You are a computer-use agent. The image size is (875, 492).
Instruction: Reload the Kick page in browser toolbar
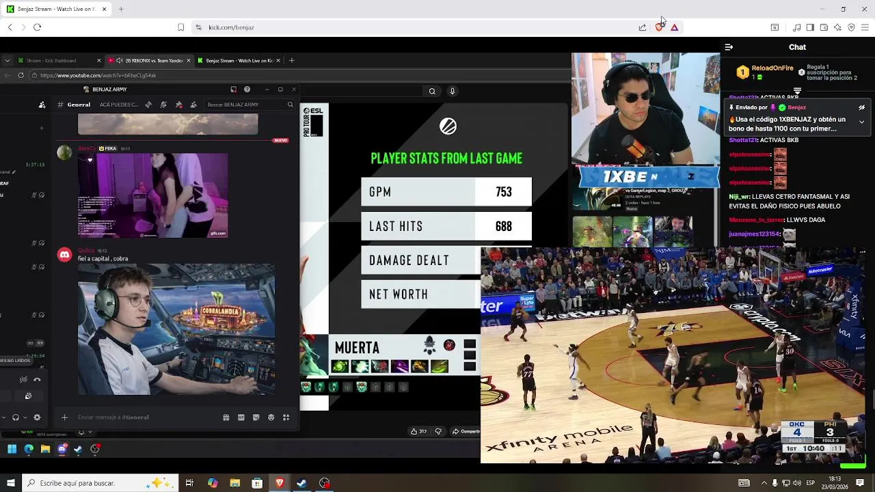[x=37, y=27]
